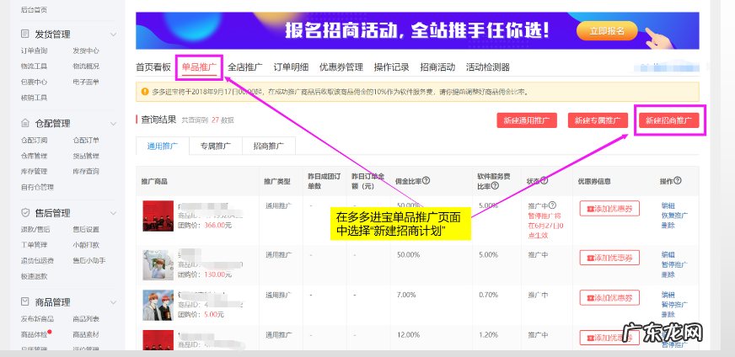Click the 仓配管理 warehouse icon
The image size is (735, 357).
tap(25, 123)
